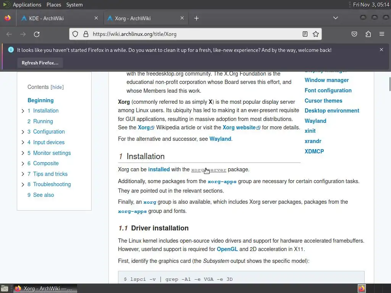Expand Troubleshooting in the contents list

click(x=23, y=184)
